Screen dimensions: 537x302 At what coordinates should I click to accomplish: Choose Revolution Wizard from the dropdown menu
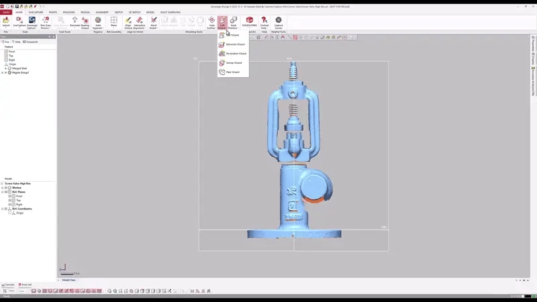(236, 53)
